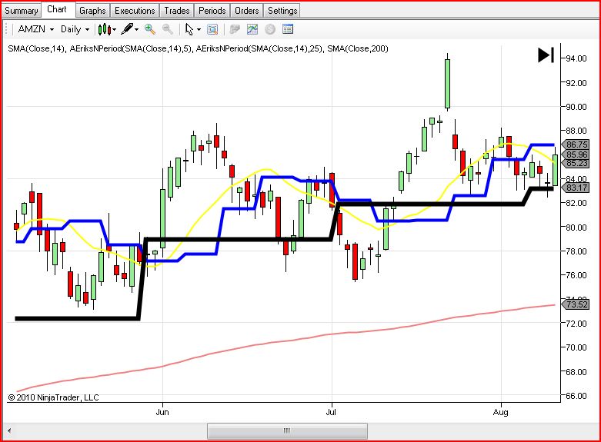Viewport: 601px width, 442px height.
Task: Open the Orders tab
Action: [x=246, y=11]
